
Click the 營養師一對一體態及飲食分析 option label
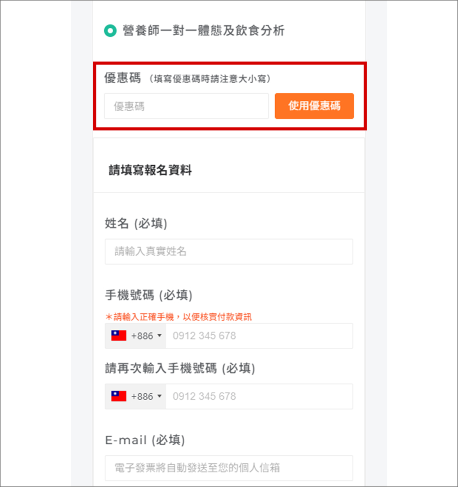(203, 30)
